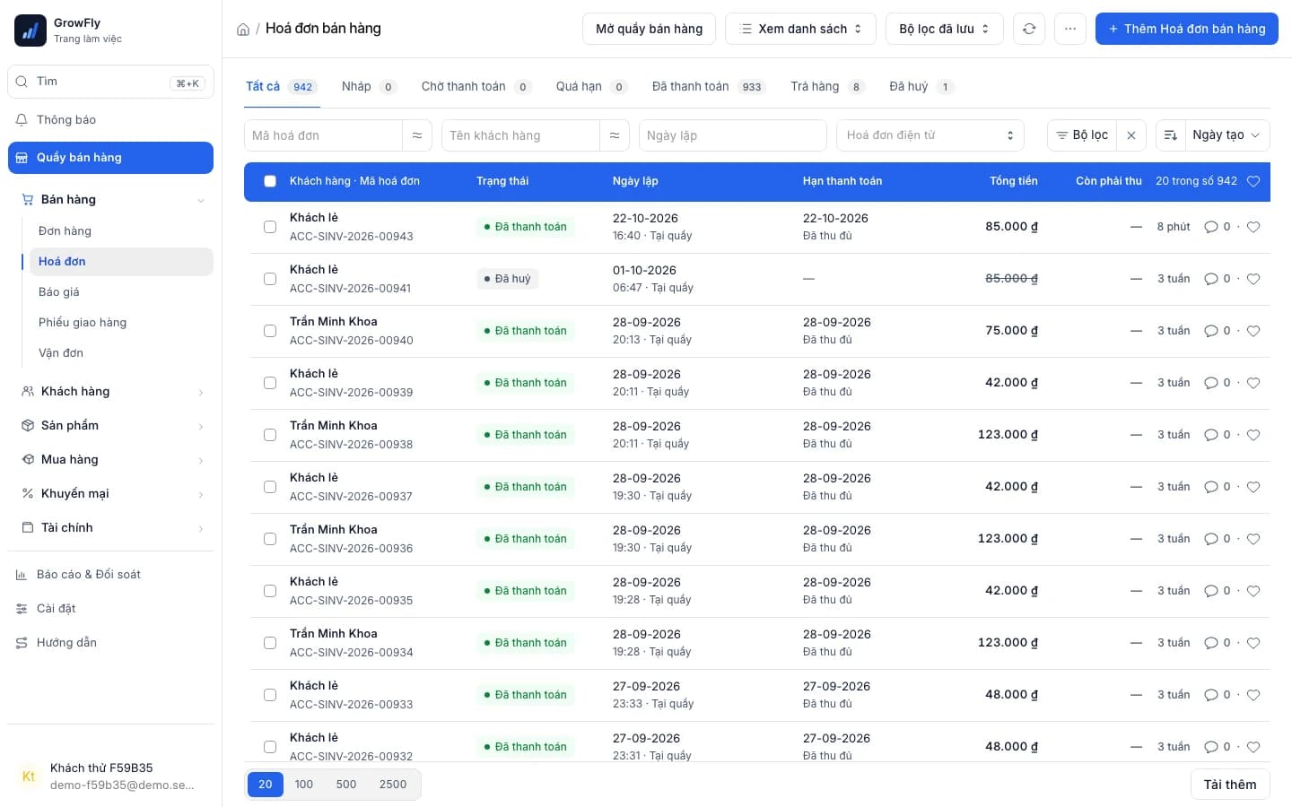This screenshot has width=1292, height=807.
Task: Click the home breadcrumb icon
Action: click(243, 30)
